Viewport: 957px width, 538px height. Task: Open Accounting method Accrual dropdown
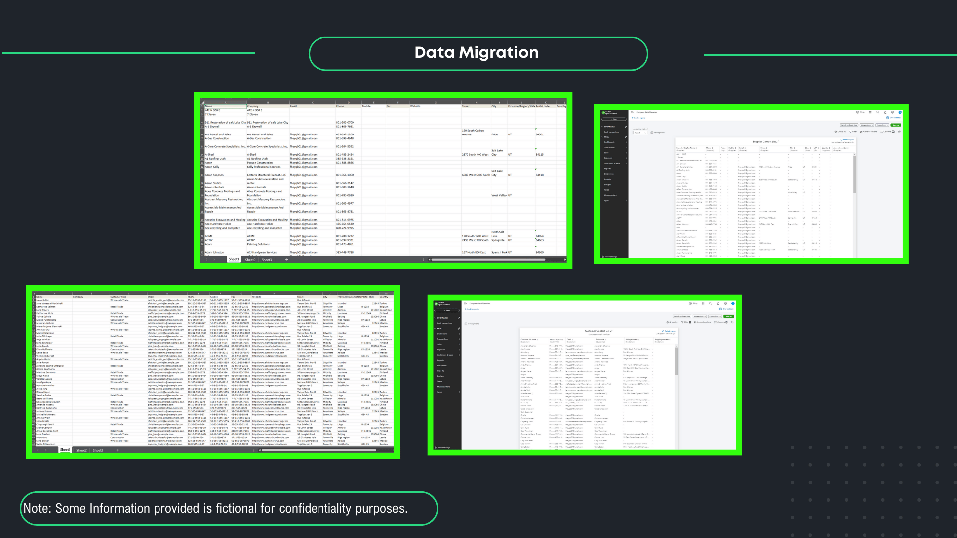640,133
